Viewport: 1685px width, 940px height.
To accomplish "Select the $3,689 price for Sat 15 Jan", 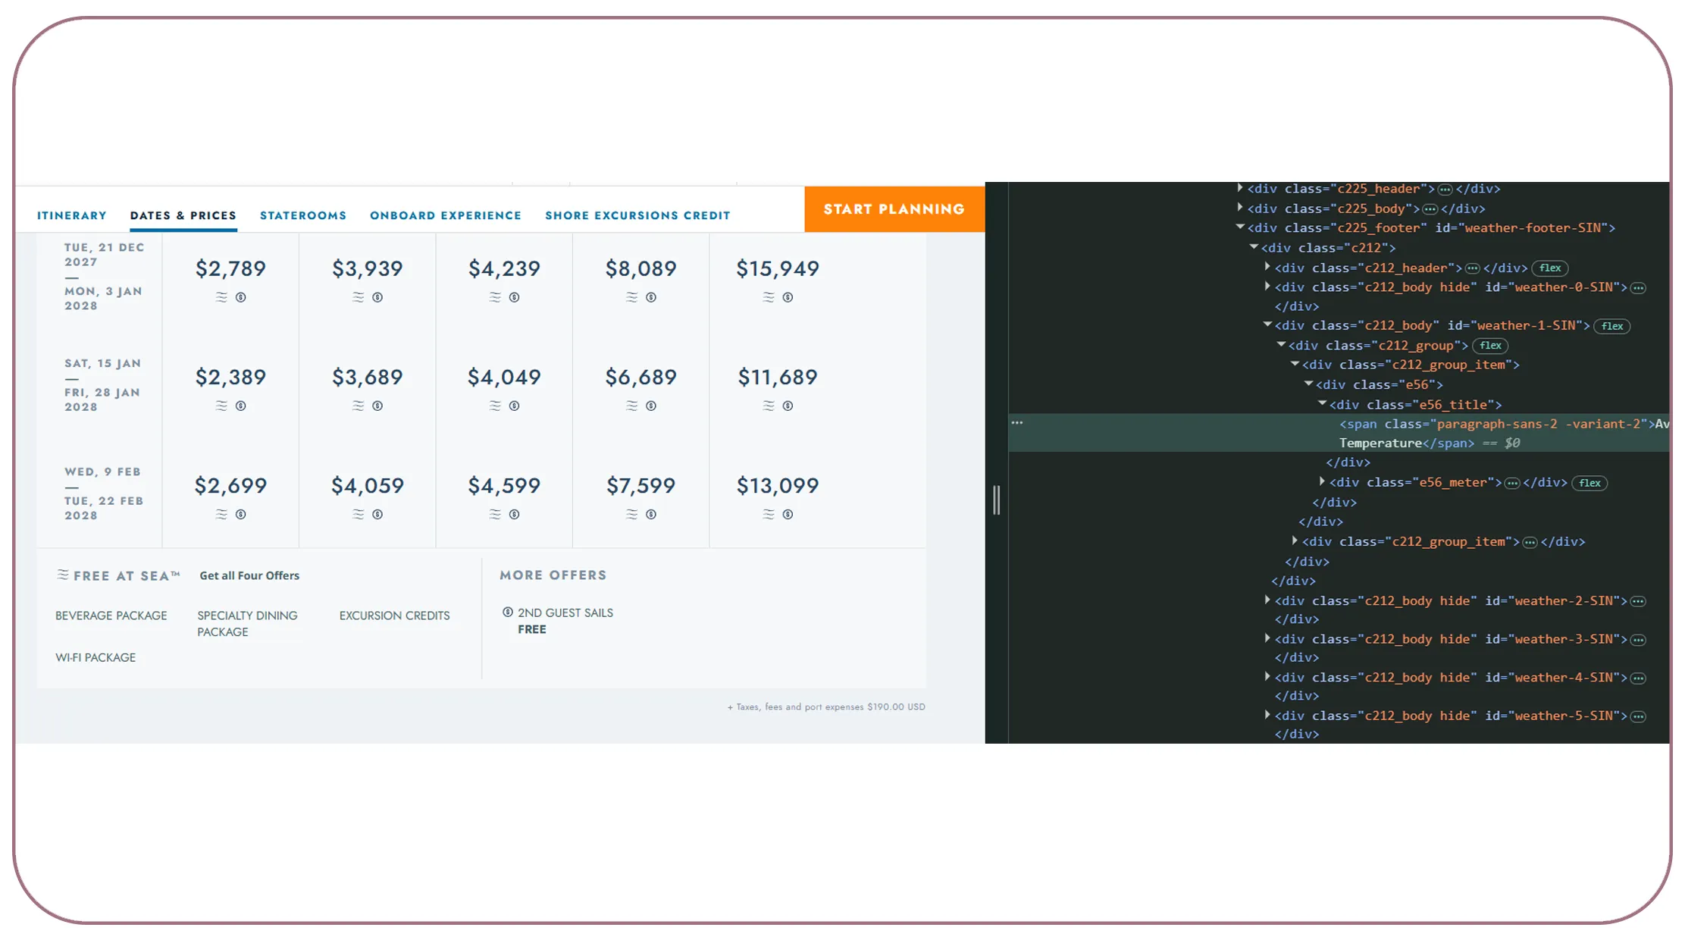I will coord(368,377).
